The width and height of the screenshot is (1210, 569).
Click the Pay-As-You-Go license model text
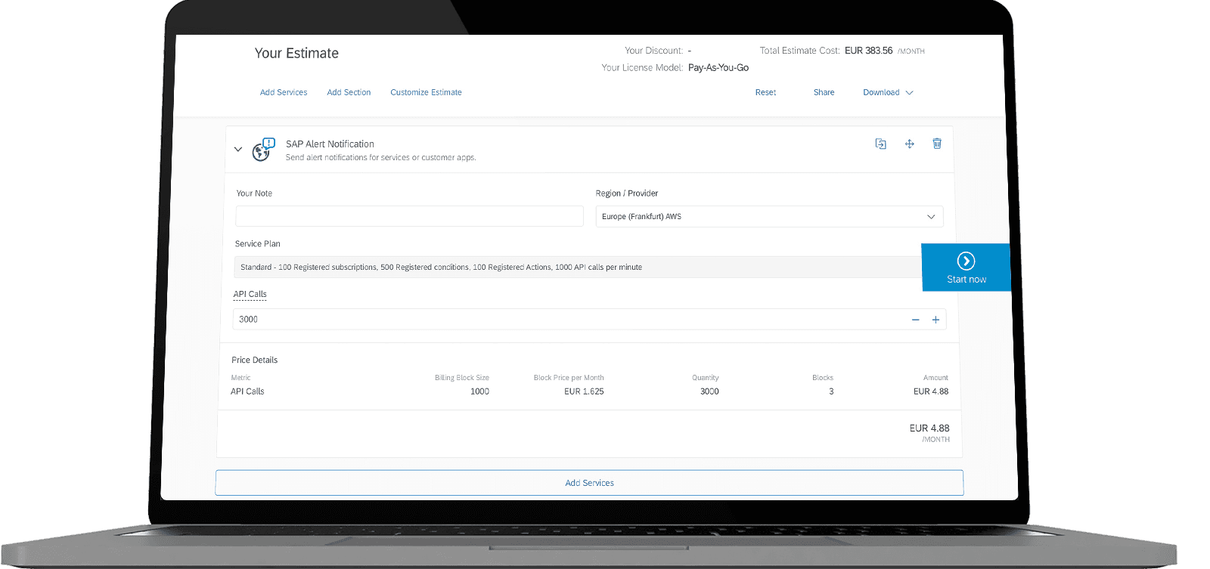coord(718,67)
